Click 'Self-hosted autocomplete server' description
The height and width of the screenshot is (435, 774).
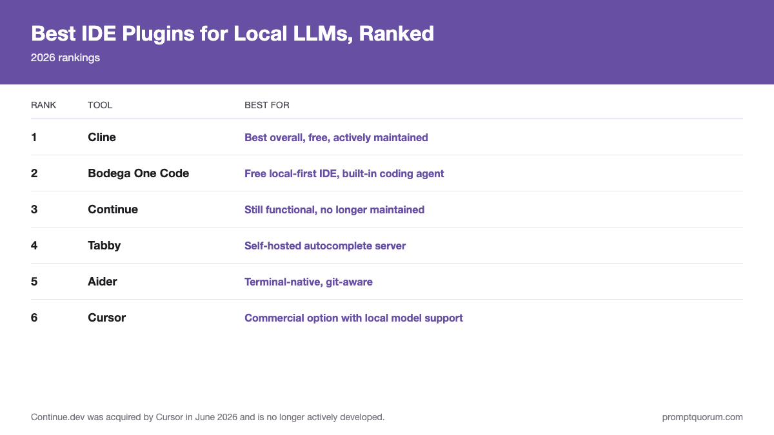click(x=325, y=246)
